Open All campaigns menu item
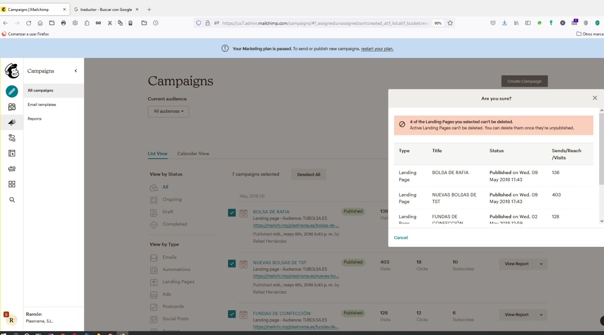This screenshot has width=604, height=335. (x=54, y=90)
